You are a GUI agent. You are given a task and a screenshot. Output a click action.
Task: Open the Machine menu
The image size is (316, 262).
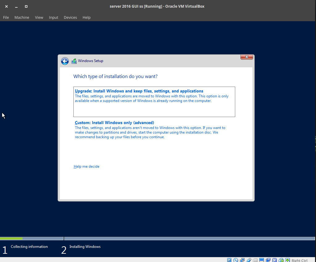pos(22,18)
